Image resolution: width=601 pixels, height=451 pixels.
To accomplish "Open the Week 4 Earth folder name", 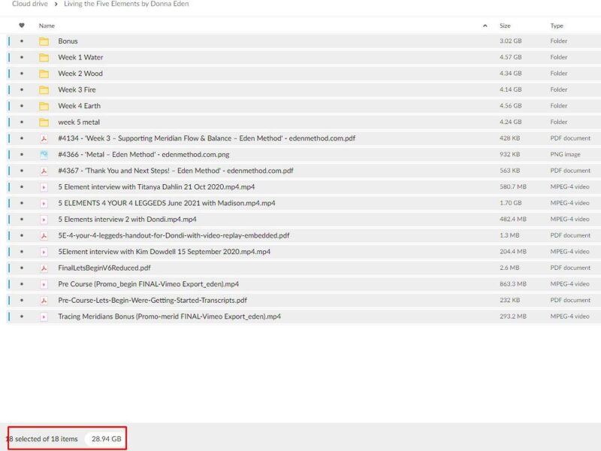I will [x=79, y=106].
